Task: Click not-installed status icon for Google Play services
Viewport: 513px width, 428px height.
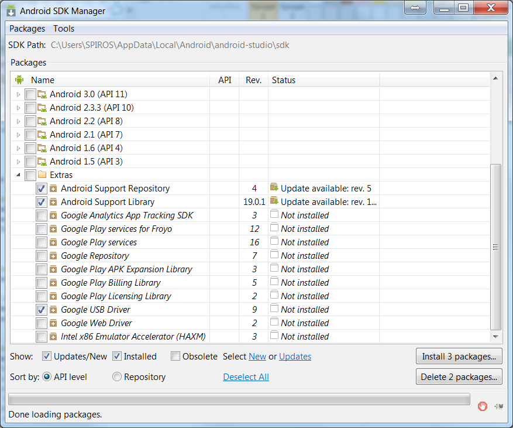Action: pyautogui.click(x=274, y=241)
